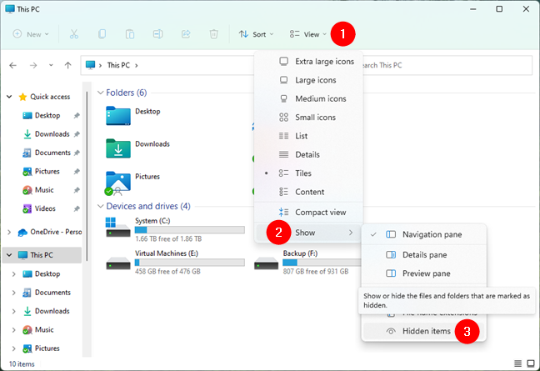Open the Sort dropdown menu
Image resolution: width=540 pixels, height=371 pixels.
click(257, 34)
